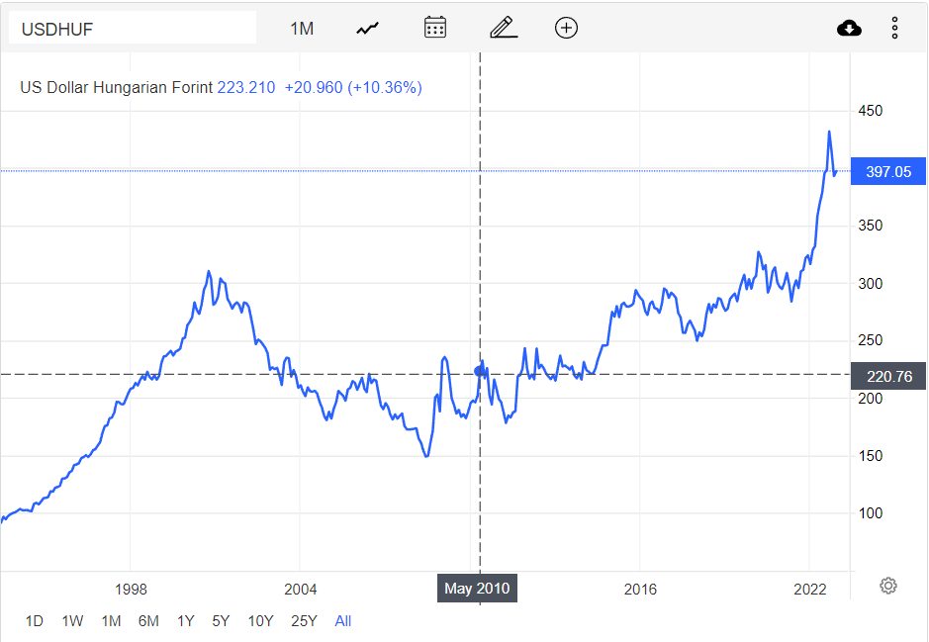This screenshot has height=642, width=929.
Task: Select the 5Y time range
Action: click(221, 620)
